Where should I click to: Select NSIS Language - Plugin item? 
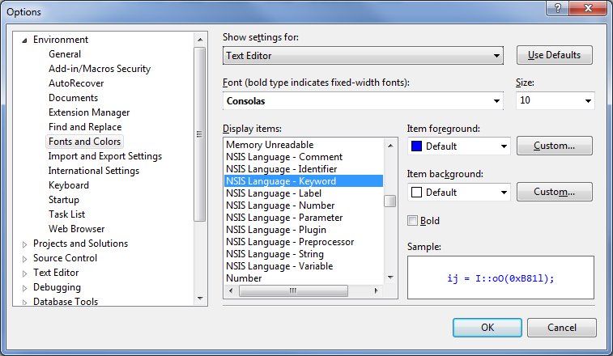[304, 230]
